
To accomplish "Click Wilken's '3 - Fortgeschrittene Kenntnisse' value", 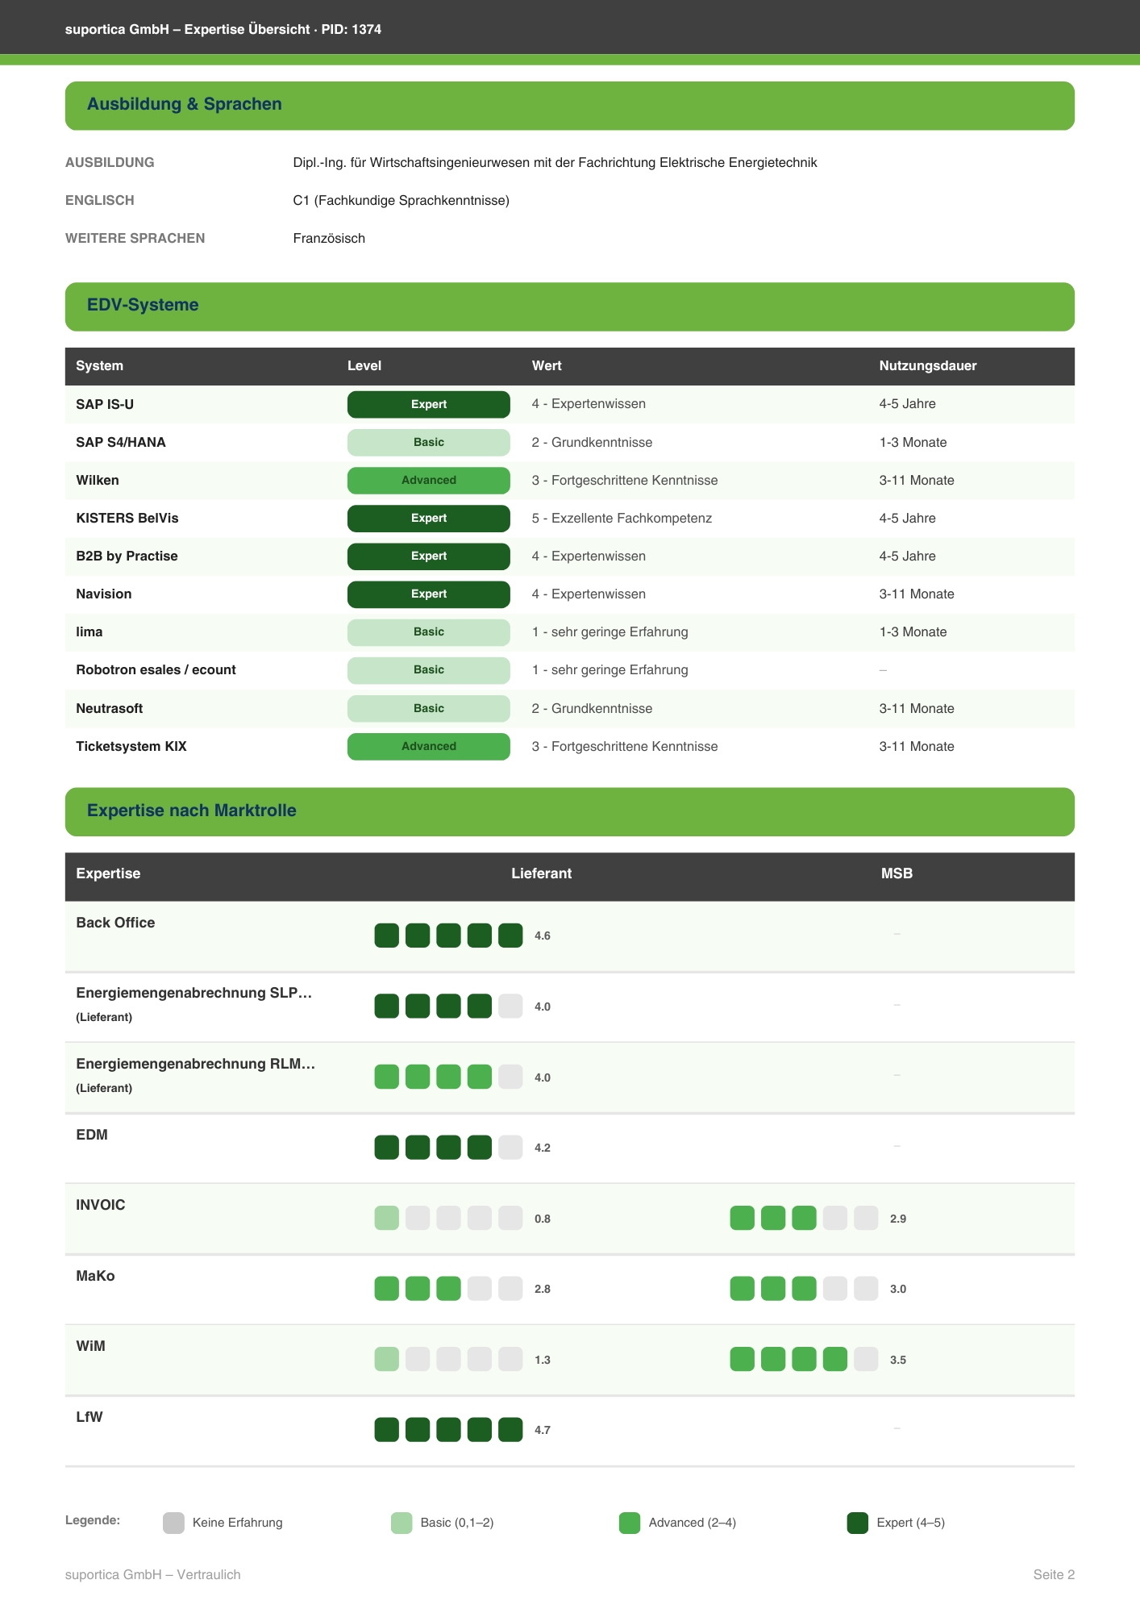I will tap(625, 480).
